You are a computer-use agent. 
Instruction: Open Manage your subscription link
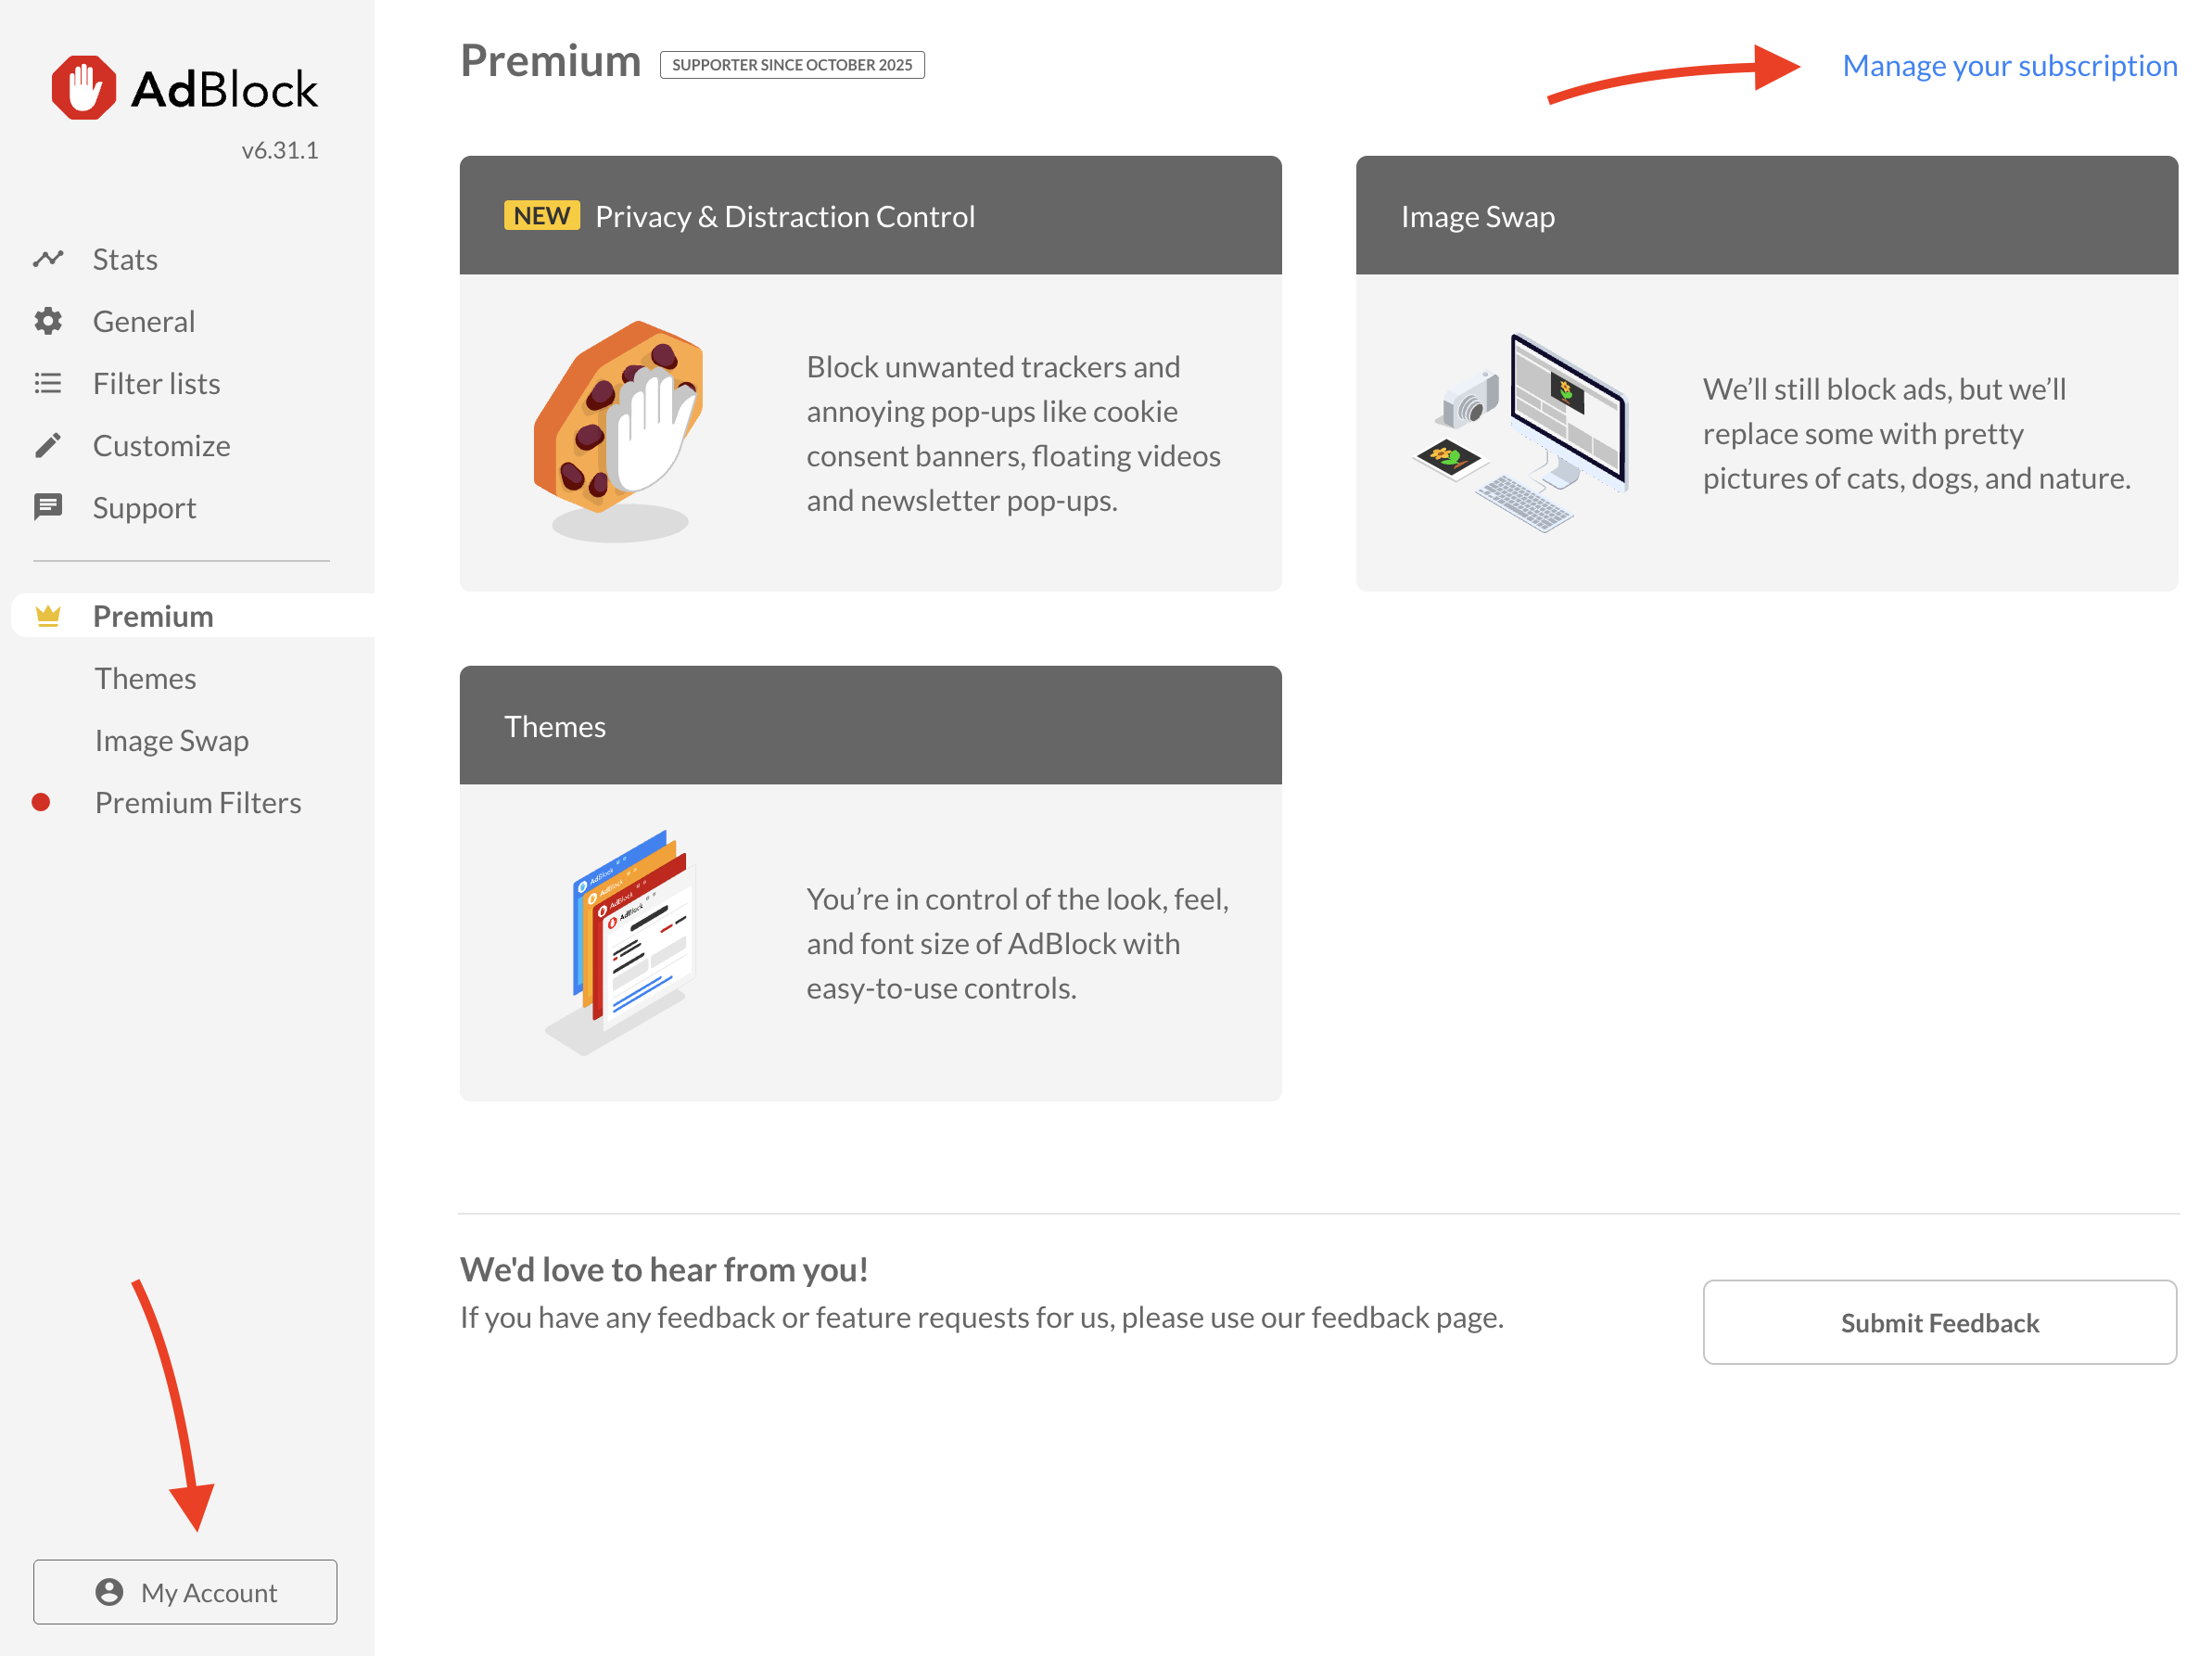[x=2009, y=66]
